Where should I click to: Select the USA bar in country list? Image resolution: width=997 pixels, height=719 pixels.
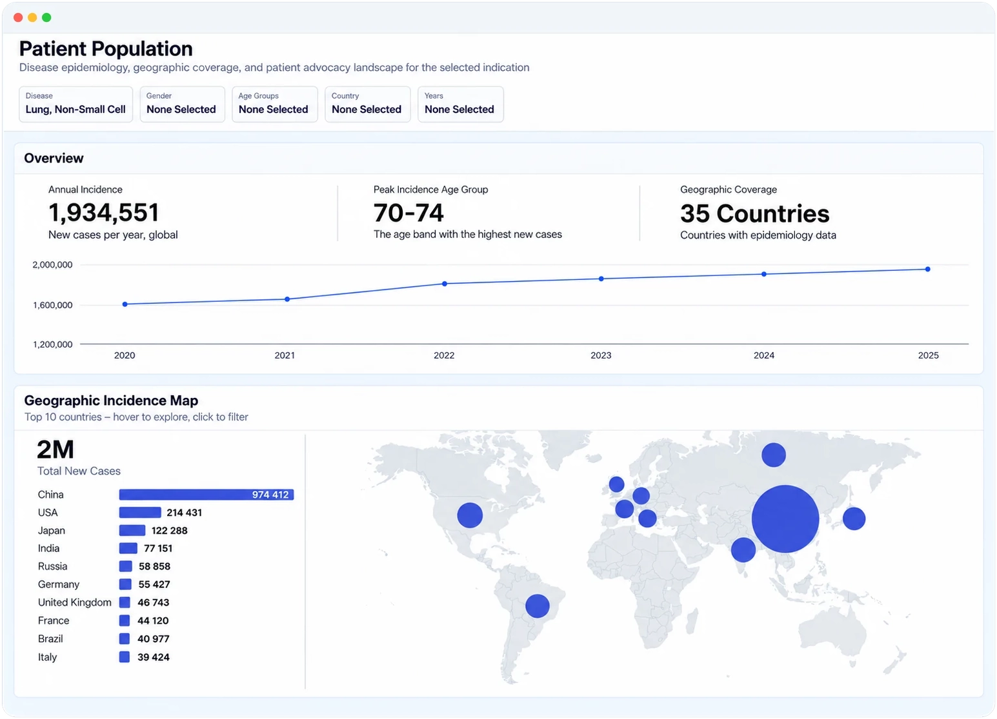(x=140, y=513)
